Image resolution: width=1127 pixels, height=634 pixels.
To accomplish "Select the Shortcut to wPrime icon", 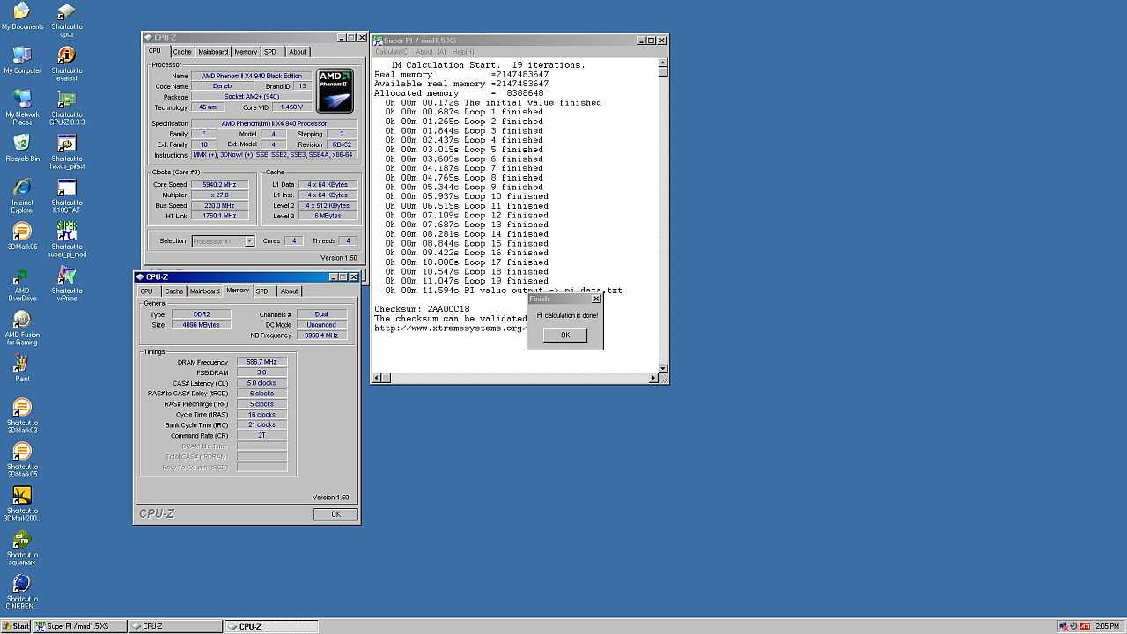I will click(66, 284).
